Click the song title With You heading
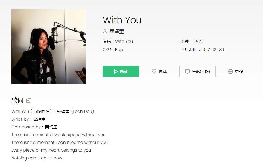263x162 pixels. click(x=122, y=20)
